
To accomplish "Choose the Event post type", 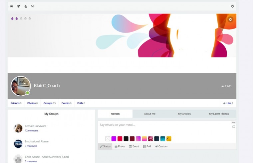I will 134,146.
